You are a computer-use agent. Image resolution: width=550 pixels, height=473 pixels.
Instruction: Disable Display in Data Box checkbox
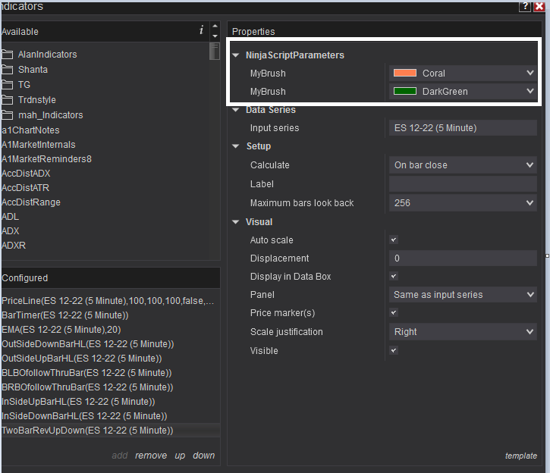click(394, 277)
